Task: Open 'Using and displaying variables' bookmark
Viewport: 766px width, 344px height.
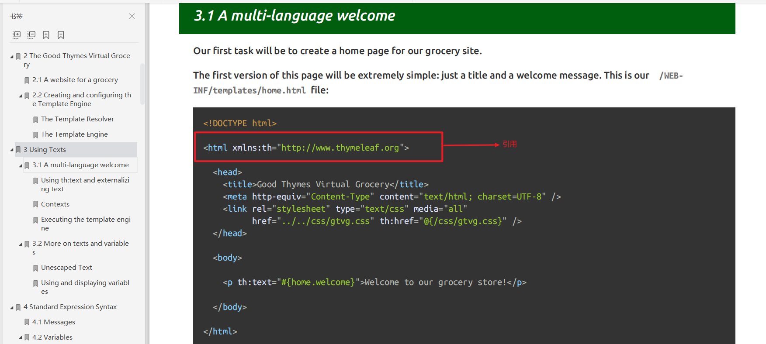Action: [85, 287]
